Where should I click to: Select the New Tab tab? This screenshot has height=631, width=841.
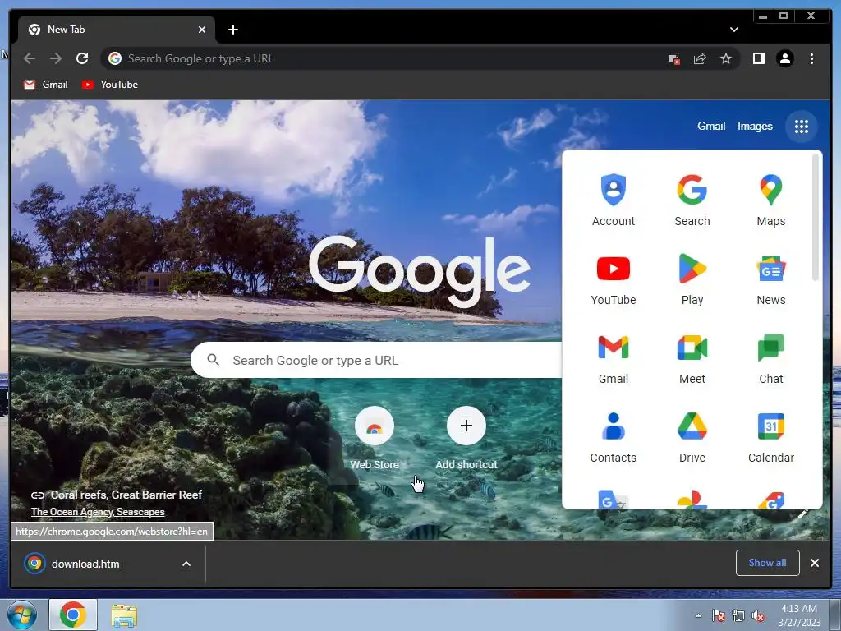tap(117, 30)
